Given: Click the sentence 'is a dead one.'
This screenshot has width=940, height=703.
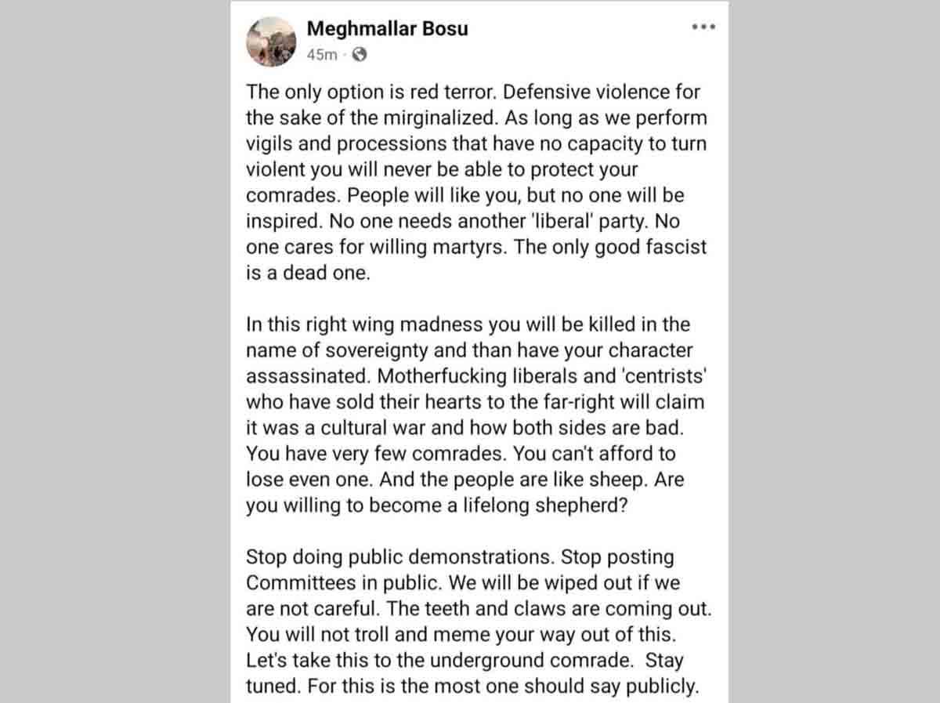Looking at the screenshot, I should tap(306, 274).
